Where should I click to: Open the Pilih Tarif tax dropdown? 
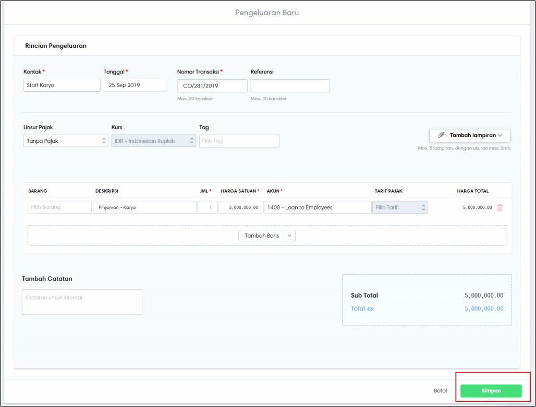click(x=400, y=207)
